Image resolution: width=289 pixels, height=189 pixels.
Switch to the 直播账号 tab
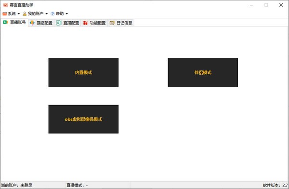[x=14, y=22]
